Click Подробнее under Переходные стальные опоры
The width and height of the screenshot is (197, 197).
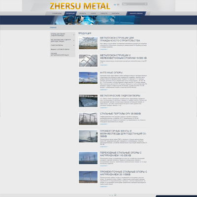(x=104, y=165)
